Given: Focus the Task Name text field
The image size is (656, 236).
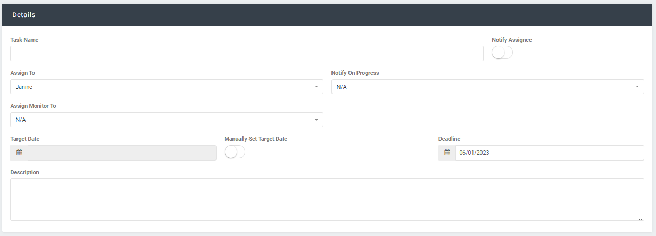Looking at the screenshot, I should [x=247, y=53].
